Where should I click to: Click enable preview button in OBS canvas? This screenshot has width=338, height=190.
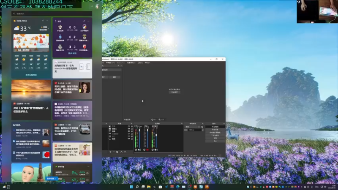[x=174, y=92]
